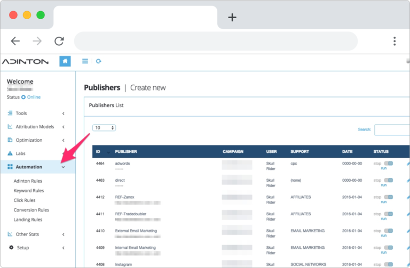Click the Search input field
Screen dimensions: 410x268
pos(392,130)
